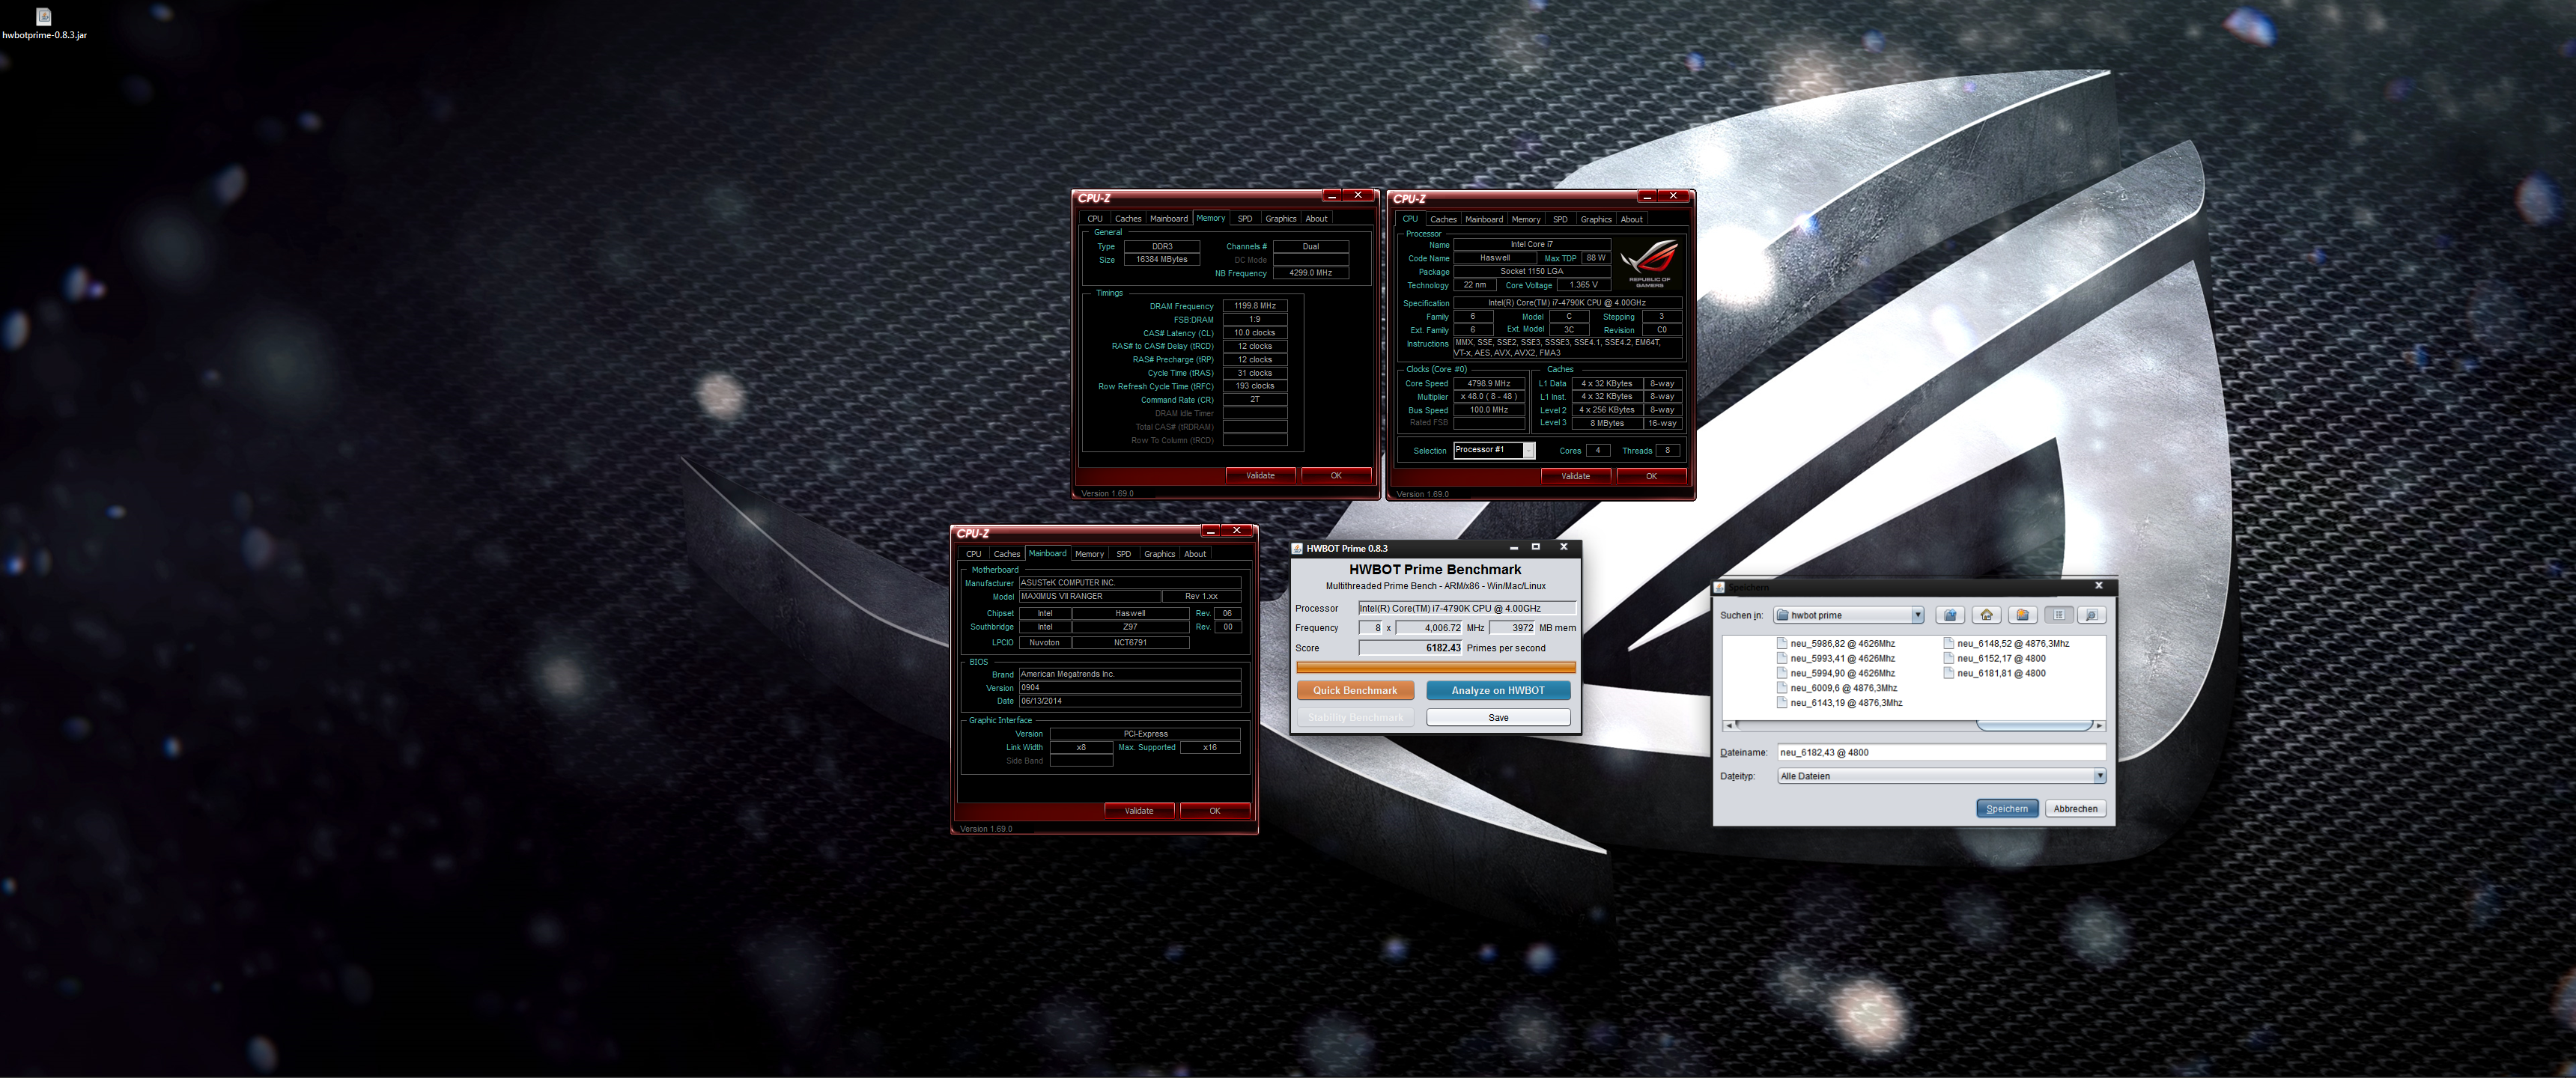Click OK in CPU-Z Memory window
The width and height of the screenshot is (2576, 1078).
point(1336,476)
